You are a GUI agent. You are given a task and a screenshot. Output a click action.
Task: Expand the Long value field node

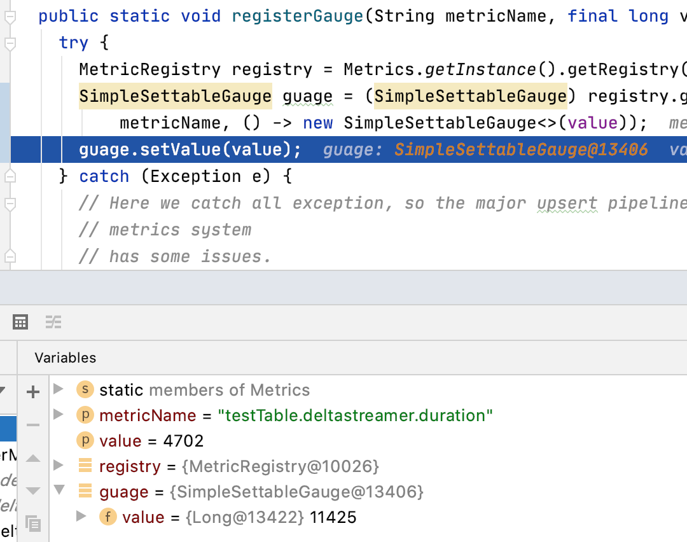point(81,516)
